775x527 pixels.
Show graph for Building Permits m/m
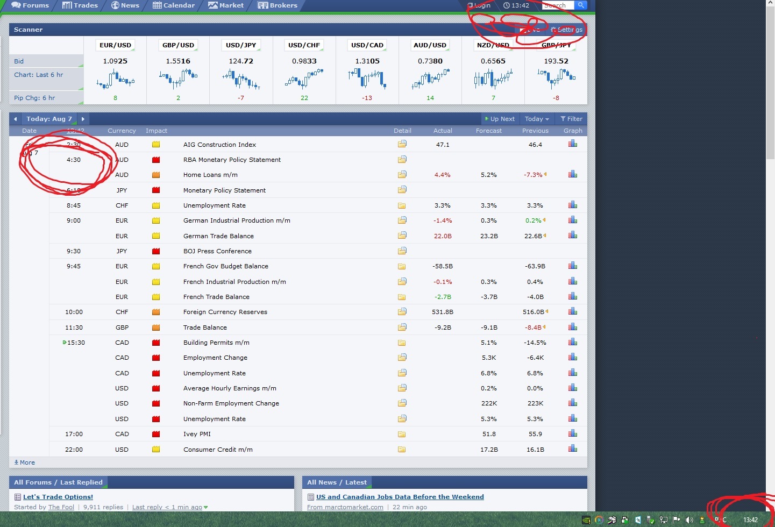pyautogui.click(x=573, y=342)
